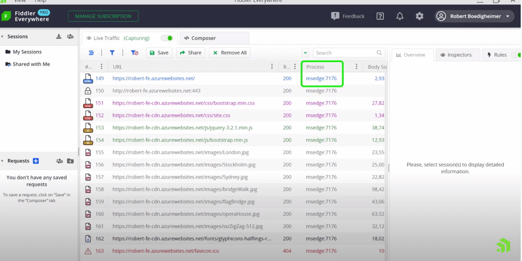Click the Remove All button

pos(230,53)
